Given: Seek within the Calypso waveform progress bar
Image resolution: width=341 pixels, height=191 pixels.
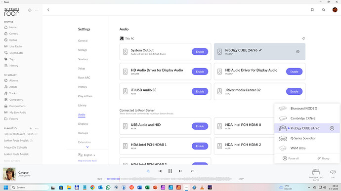Looking at the screenshot, I should [x=170, y=179].
